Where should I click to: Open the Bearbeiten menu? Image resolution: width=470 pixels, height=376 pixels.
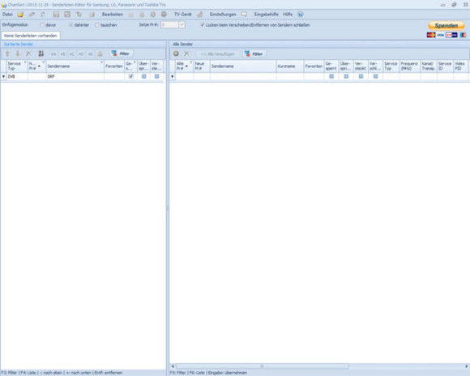(x=113, y=15)
